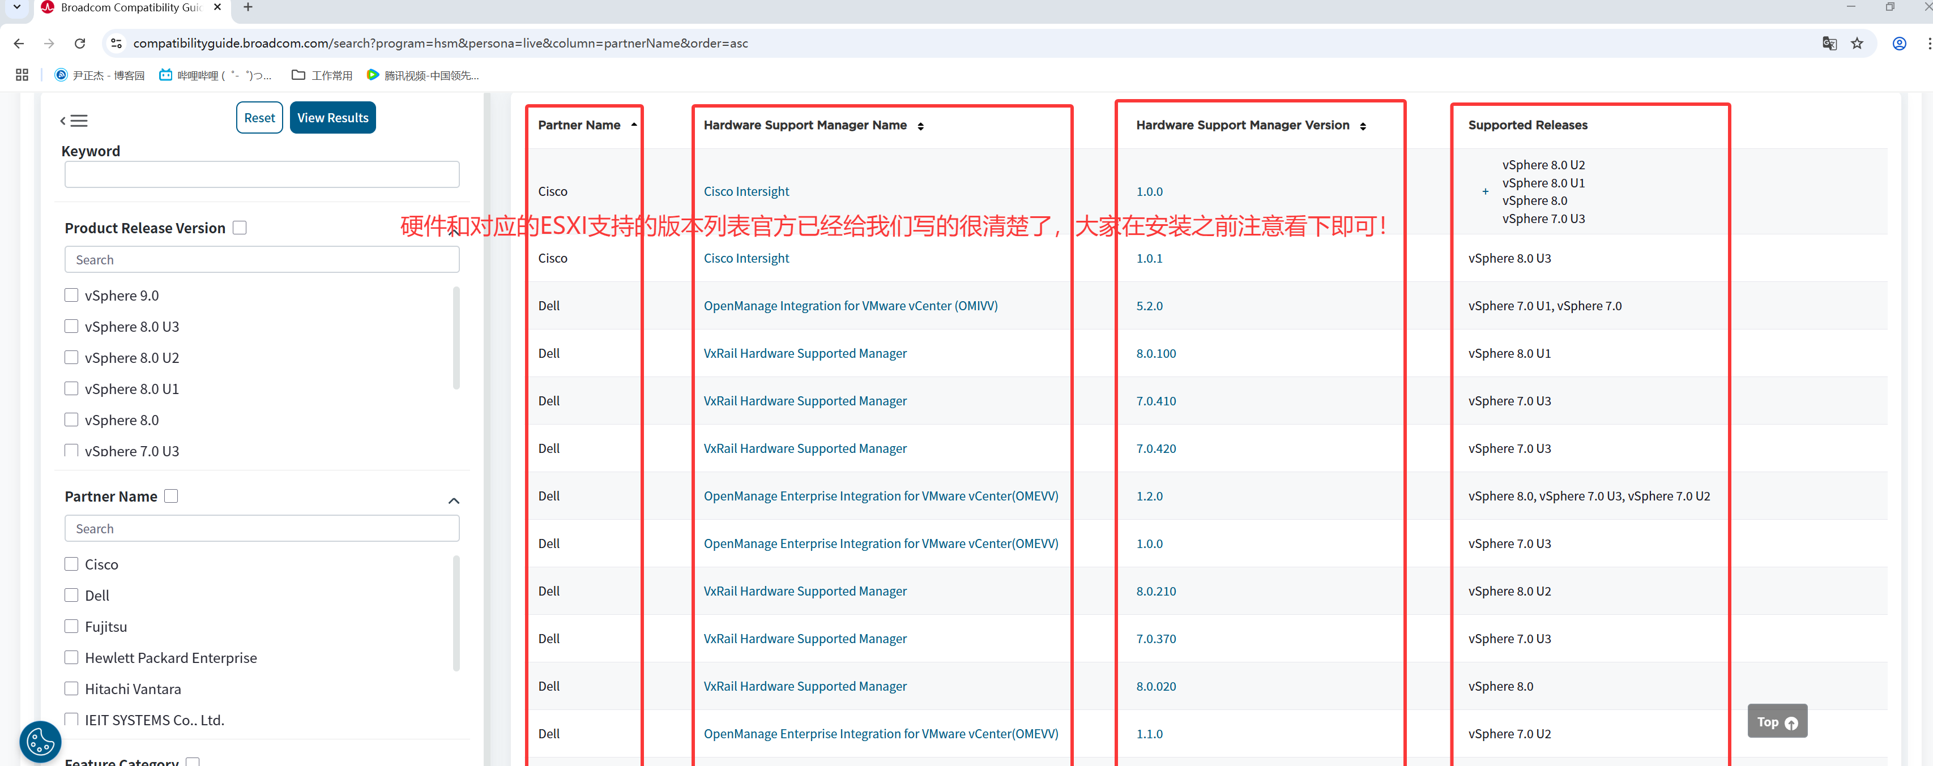
Task: Click the Keyword input field
Action: (261, 175)
